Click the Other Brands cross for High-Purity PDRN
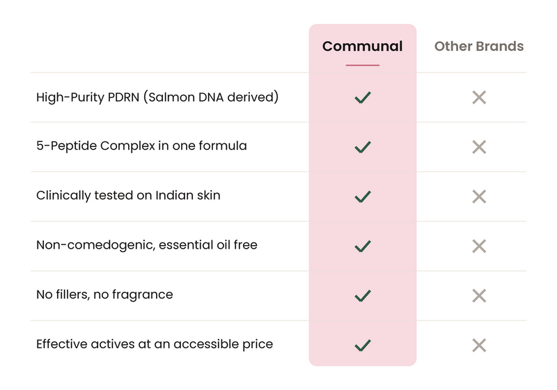This screenshot has width=557, height=390. pyautogui.click(x=479, y=97)
